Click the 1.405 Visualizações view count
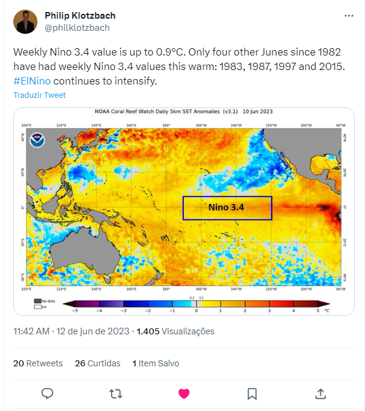The image size is (365, 411). pos(176,331)
